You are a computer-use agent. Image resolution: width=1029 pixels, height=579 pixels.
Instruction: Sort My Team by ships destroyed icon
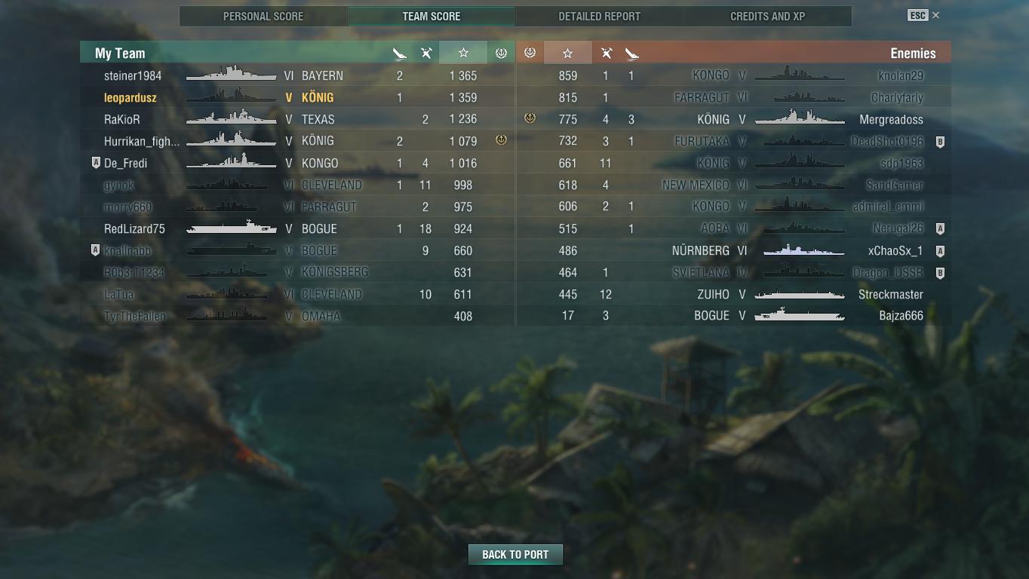pyautogui.click(x=400, y=53)
